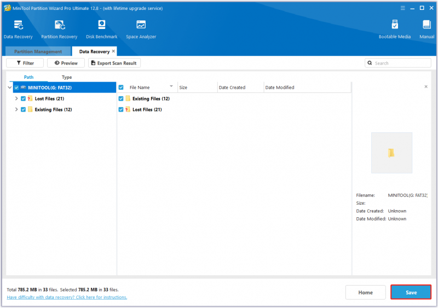Expand the Lost Files (21) tree node

pos(16,98)
